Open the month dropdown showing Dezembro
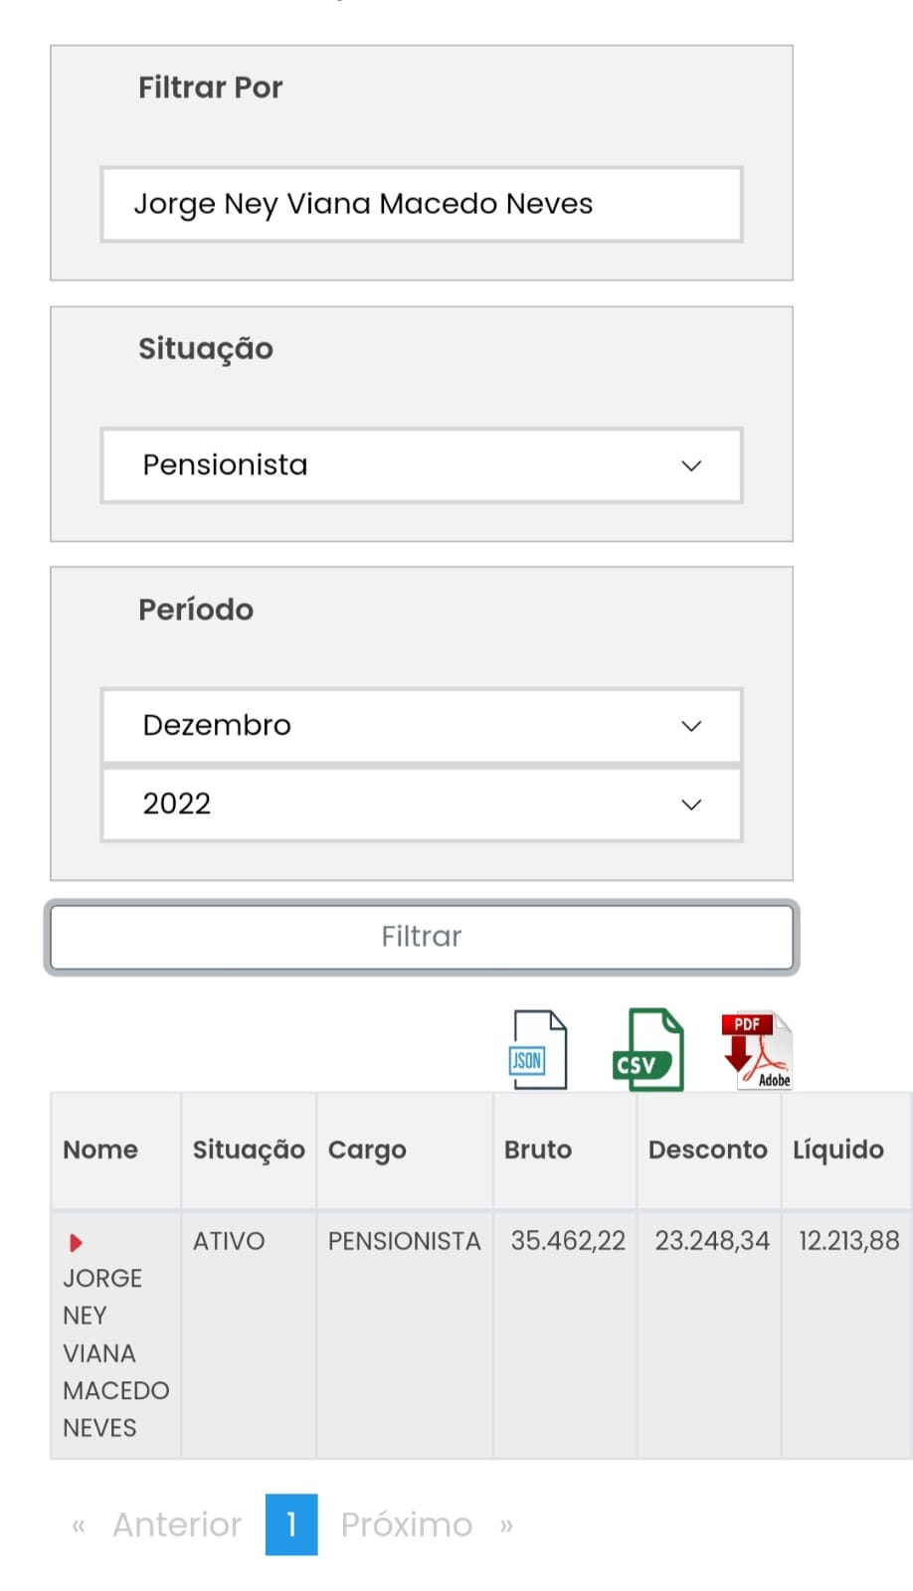This screenshot has width=913, height=1591. pyautogui.click(x=422, y=726)
